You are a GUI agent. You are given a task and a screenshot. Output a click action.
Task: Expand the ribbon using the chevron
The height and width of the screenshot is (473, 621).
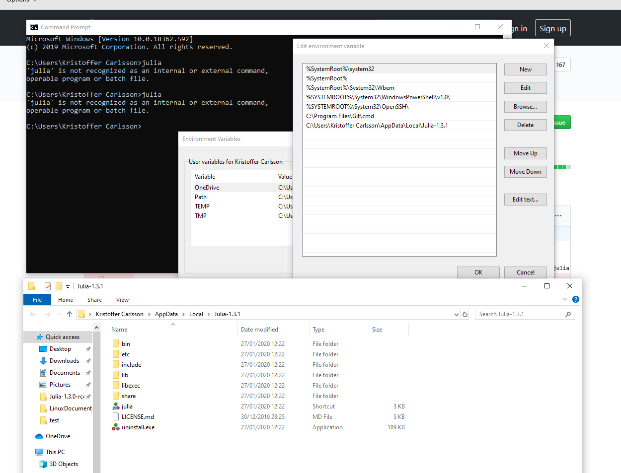[x=565, y=299]
